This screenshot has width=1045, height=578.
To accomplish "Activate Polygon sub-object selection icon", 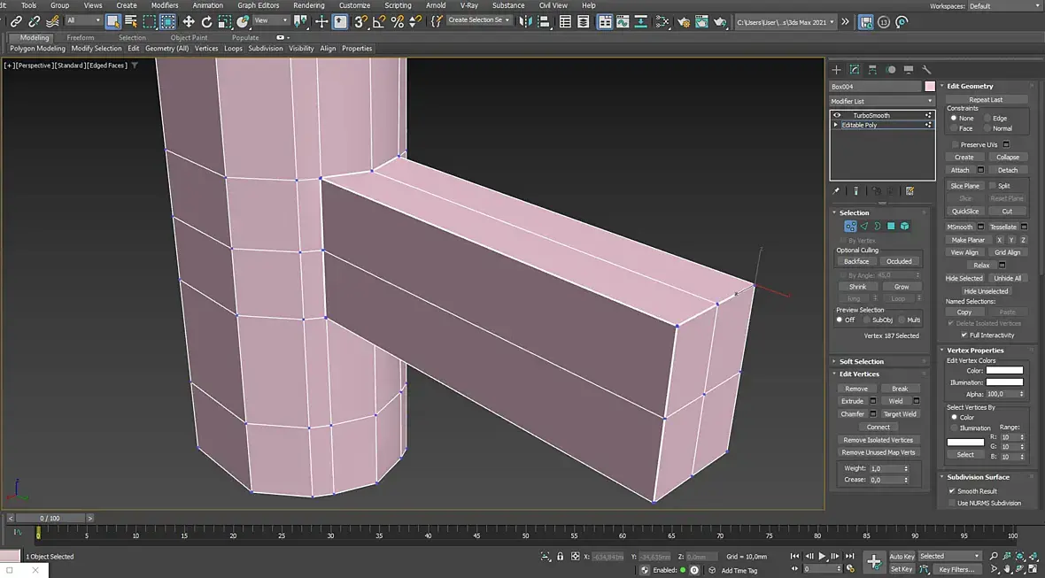I will 891,227.
